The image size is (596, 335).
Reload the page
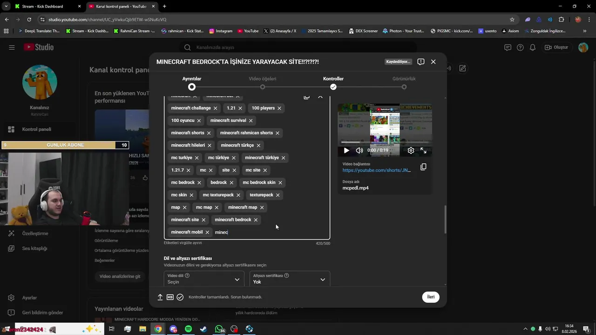click(29, 20)
